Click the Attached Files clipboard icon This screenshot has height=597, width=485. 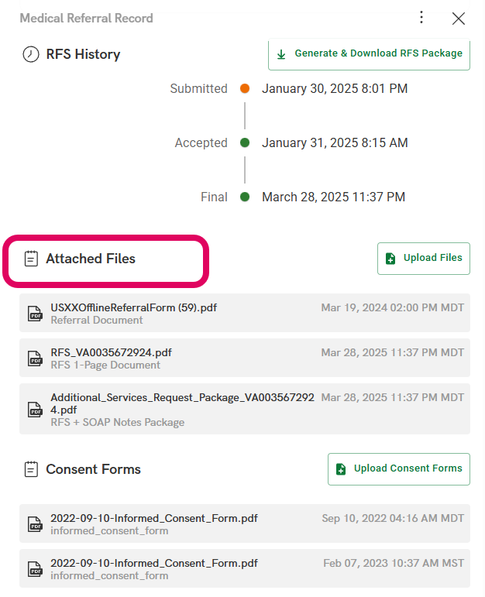(31, 259)
